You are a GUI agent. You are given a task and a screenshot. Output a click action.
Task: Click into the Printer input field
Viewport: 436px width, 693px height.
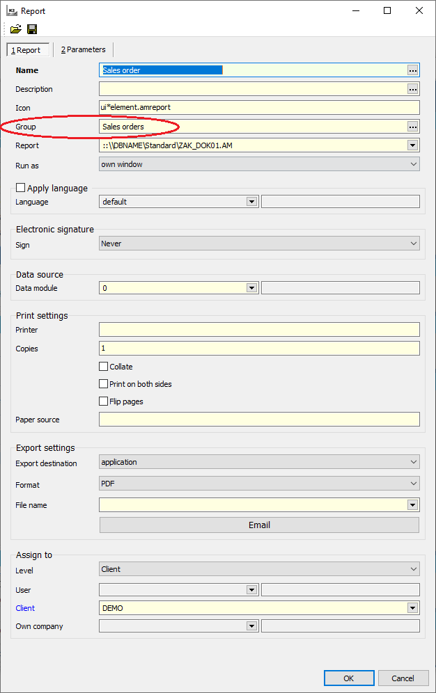click(x=259, y=330)
